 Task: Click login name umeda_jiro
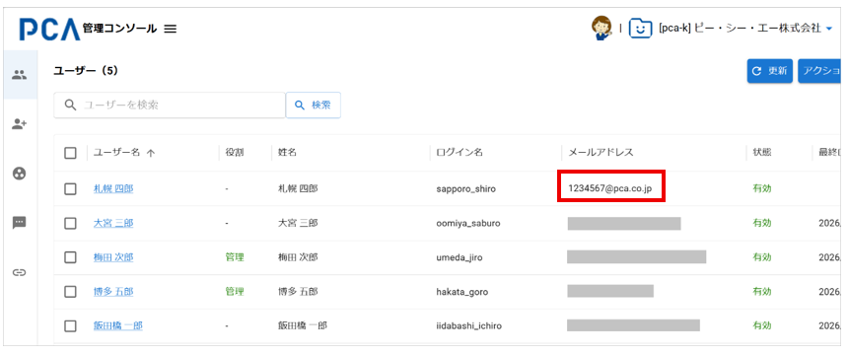(x=459, y=257)
